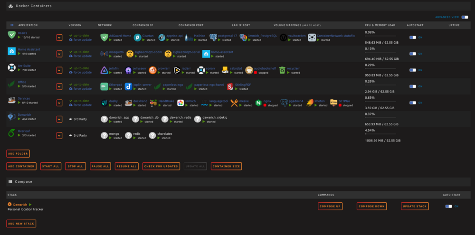
Task: Collapse the Arr Suite folder chevron
Action: point(59,70)
